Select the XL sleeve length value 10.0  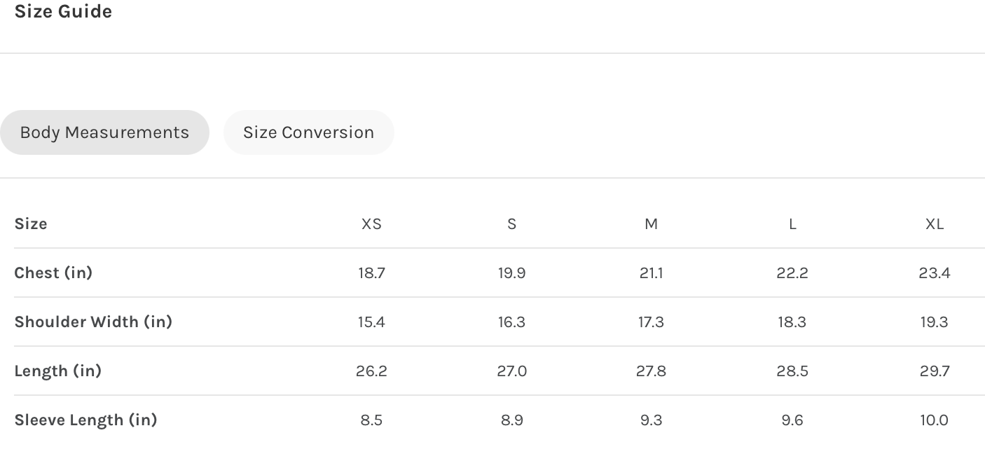(934, 420)
